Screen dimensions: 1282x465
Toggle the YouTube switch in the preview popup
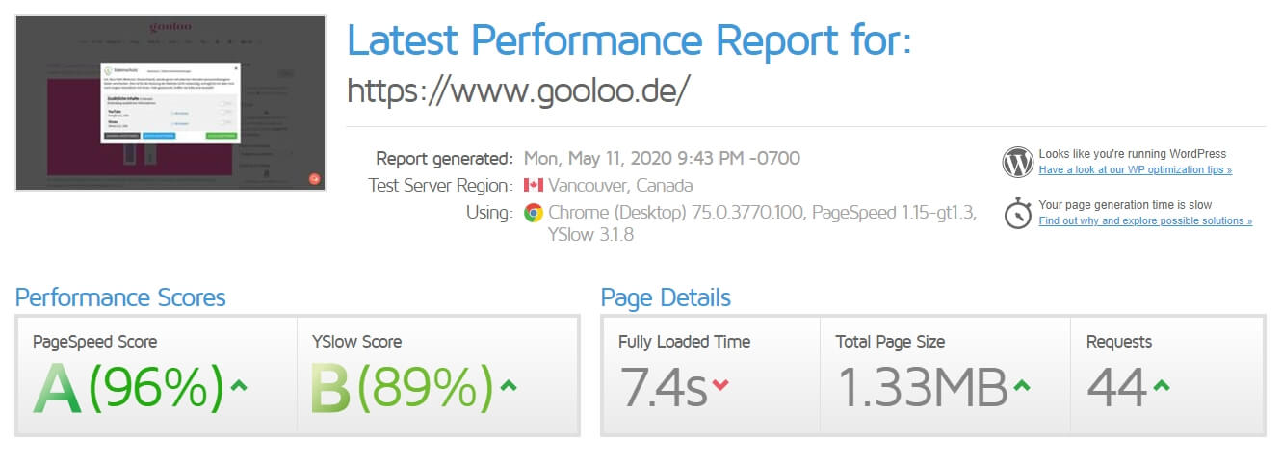click(226, 112)
